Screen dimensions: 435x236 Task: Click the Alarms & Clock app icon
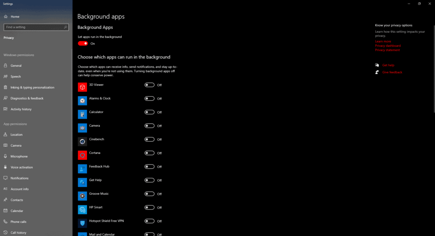click(x=82, y=100)
